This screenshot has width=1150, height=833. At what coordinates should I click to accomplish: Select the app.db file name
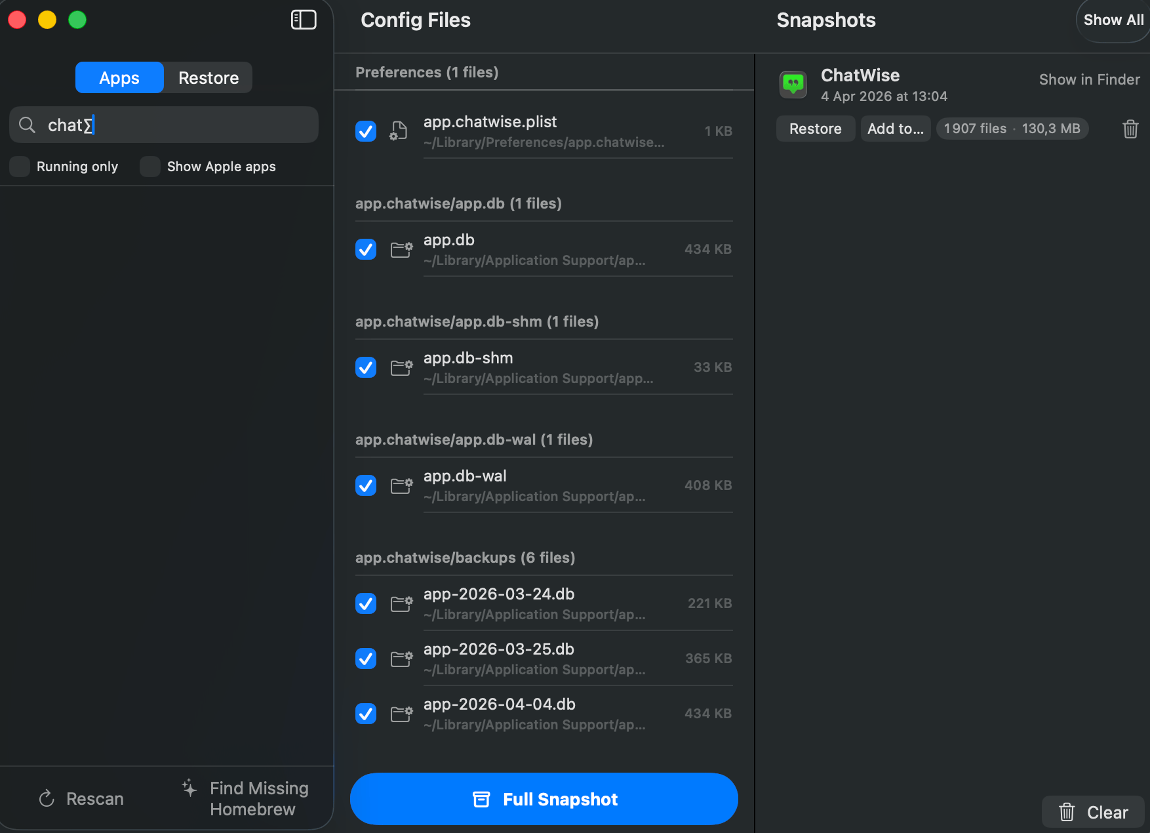point(449,239)
